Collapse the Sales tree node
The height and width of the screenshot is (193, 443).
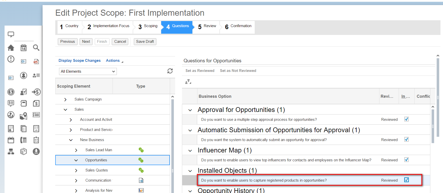pyautogui.click(x=65, y=110)
